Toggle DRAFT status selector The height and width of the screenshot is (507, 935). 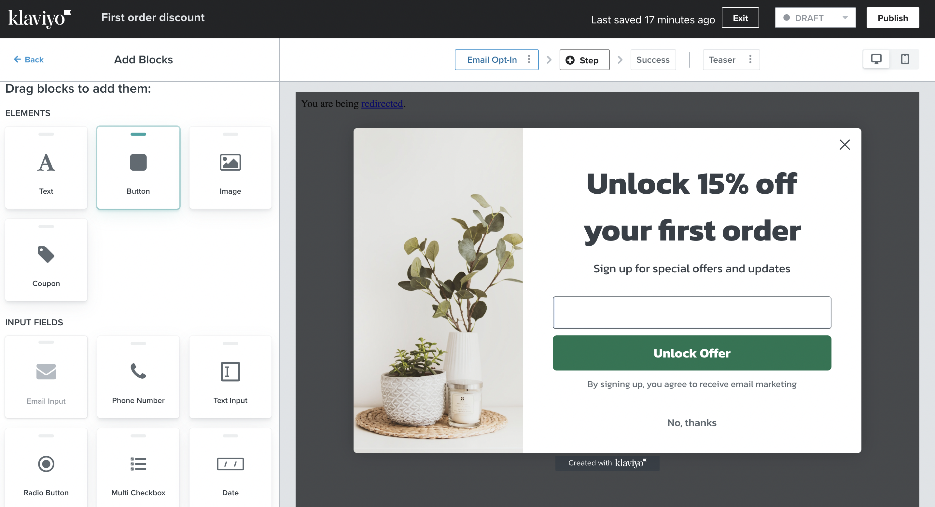click(x=814, y=18)
